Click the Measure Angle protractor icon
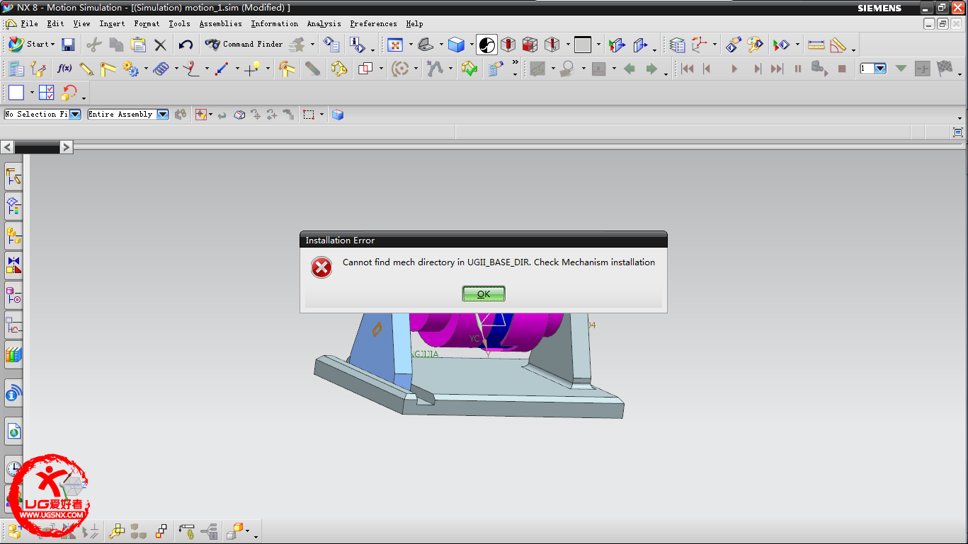The width and height of the screenshot is (968, 544). tap(838, 45)
